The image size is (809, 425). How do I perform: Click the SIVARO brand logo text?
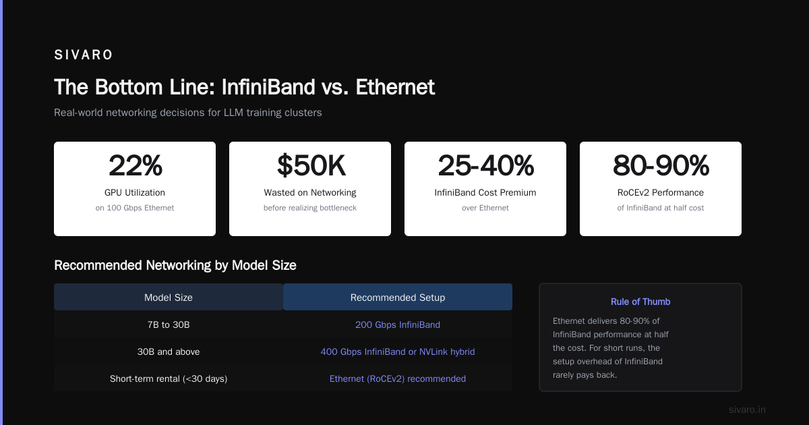(x=84, y=55)
